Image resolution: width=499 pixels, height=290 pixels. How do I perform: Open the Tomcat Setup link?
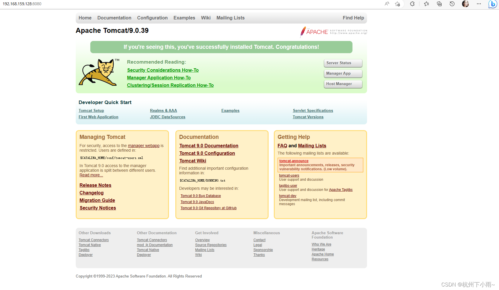pos(91,110)
